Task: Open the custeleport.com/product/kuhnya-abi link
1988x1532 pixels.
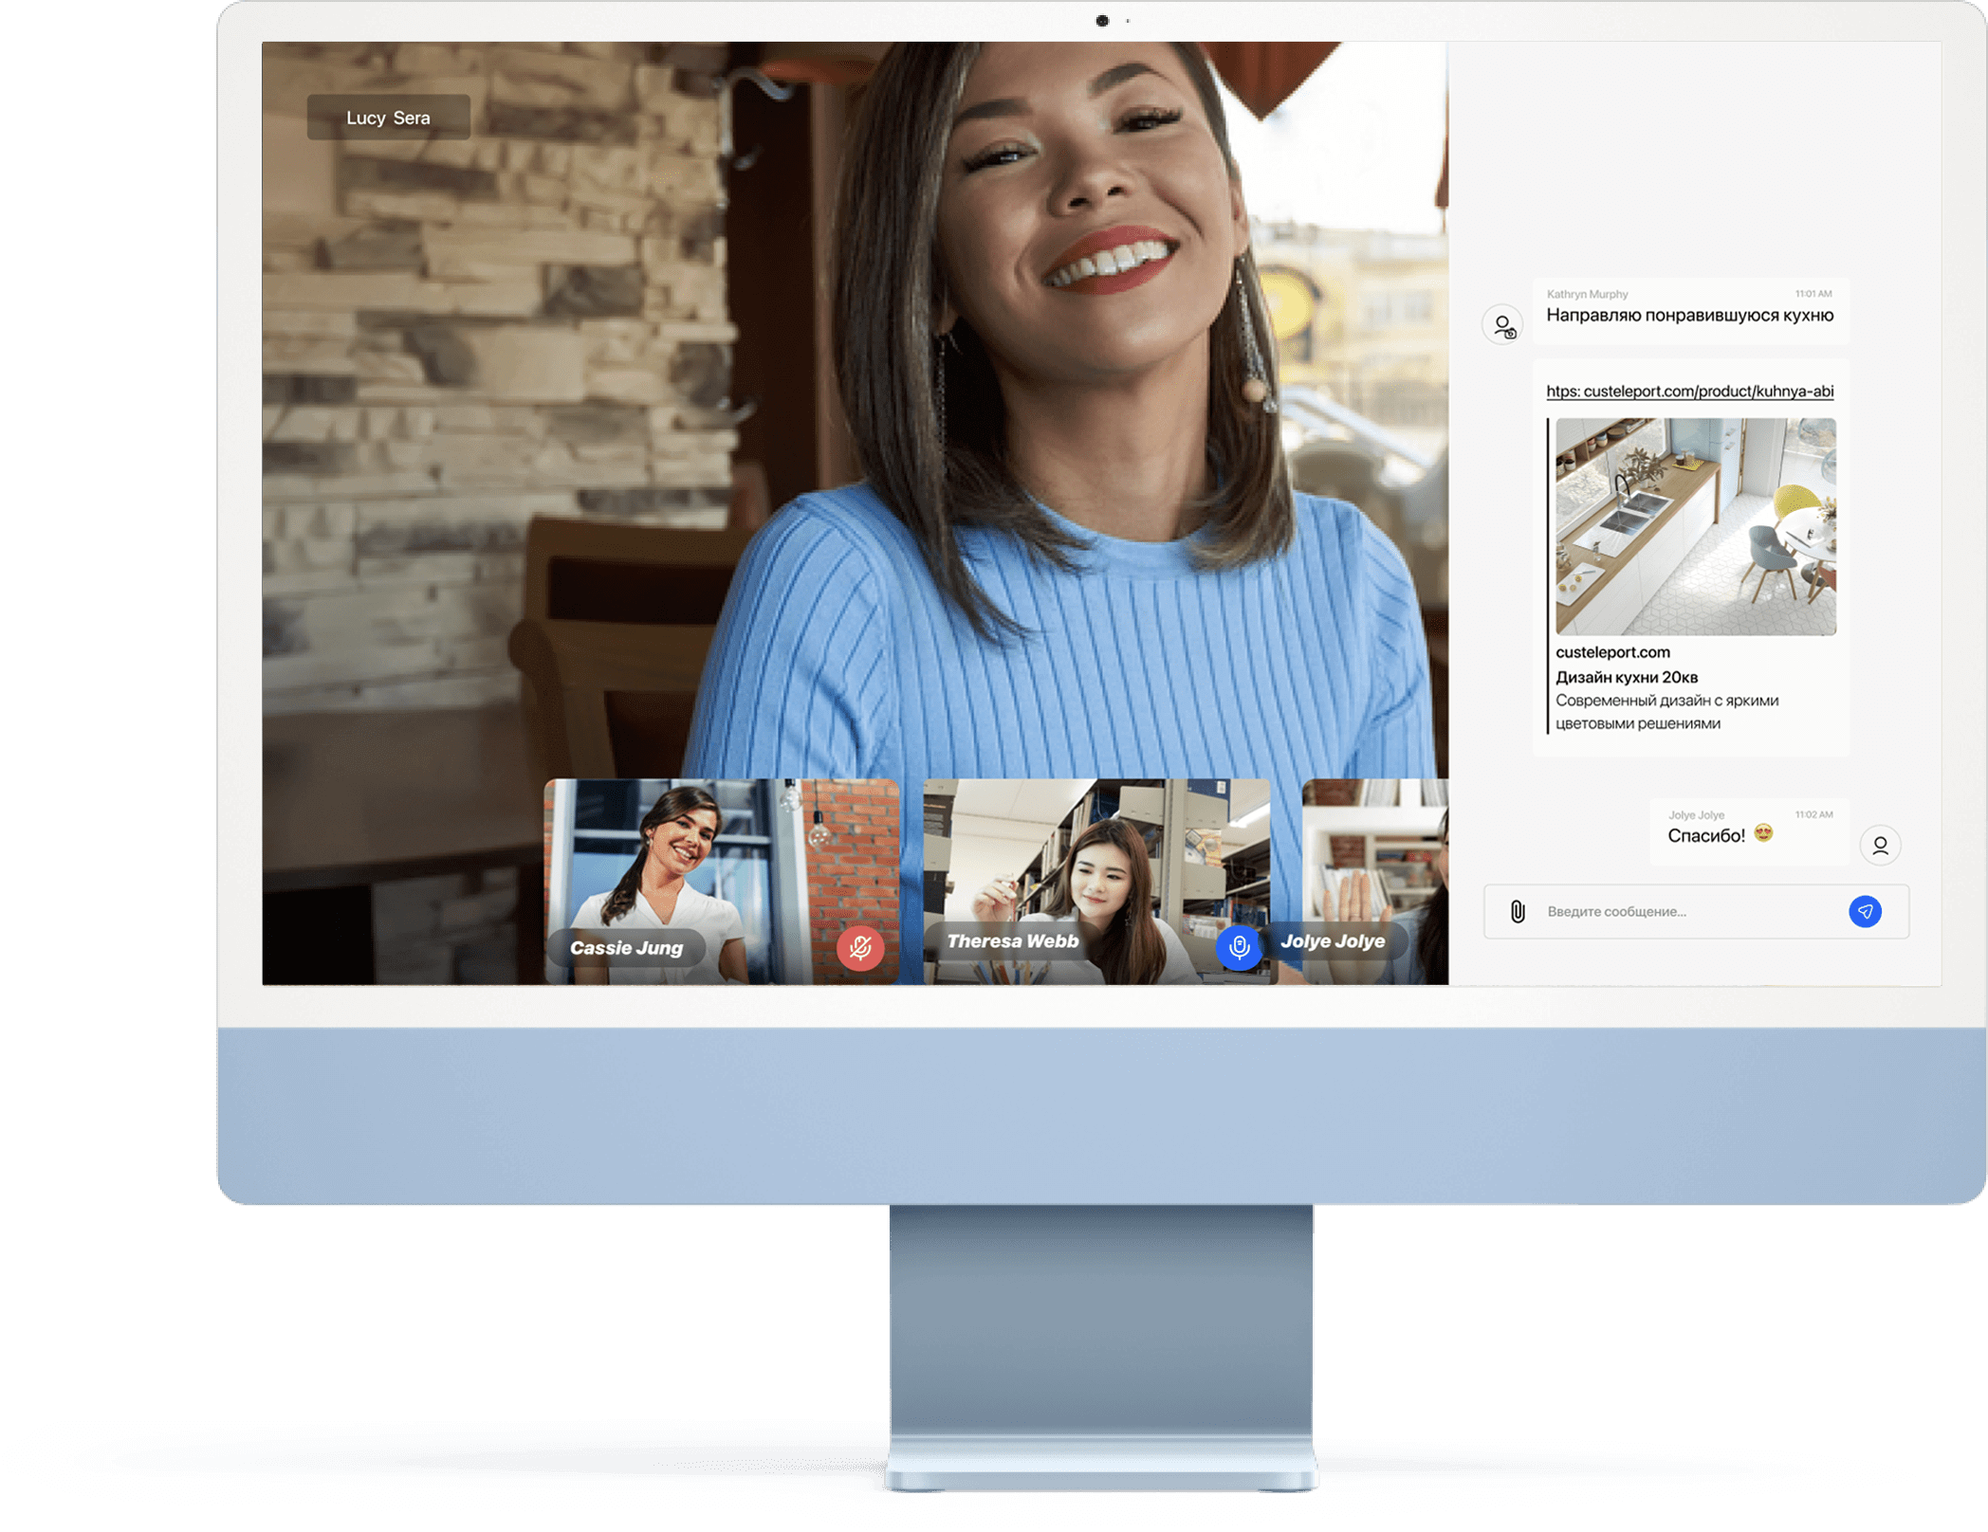Action: [1689, 392]
